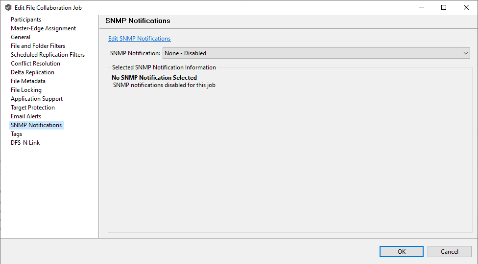The image size is (478, 264).
Task: Open Scheduled Replication Filters
Action: (48, 55)
